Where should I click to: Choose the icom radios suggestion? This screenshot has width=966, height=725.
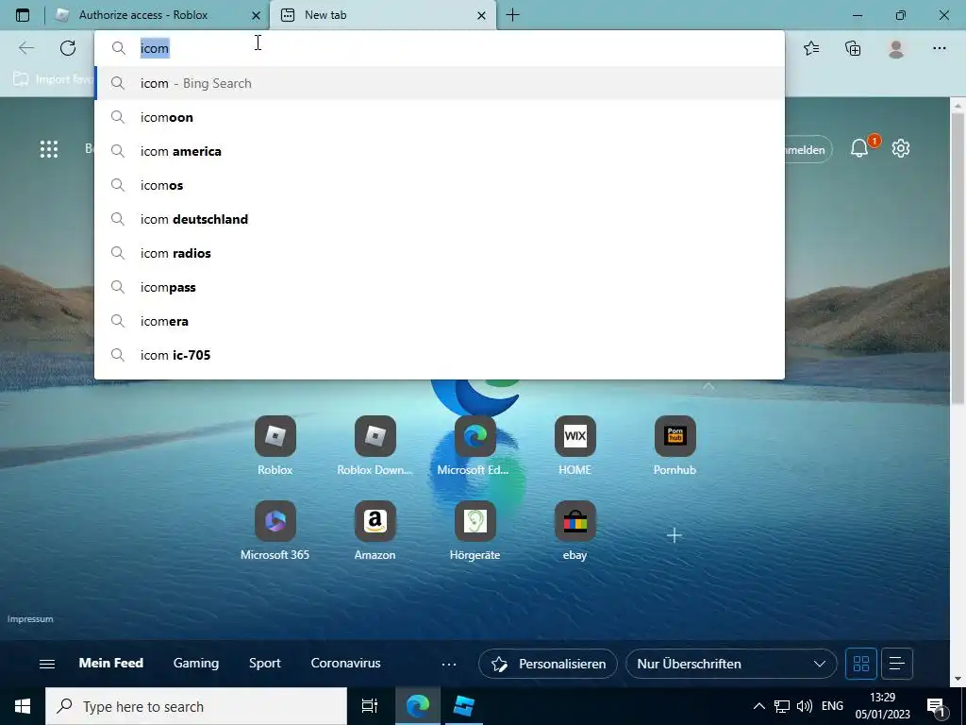tap(440, 253)
